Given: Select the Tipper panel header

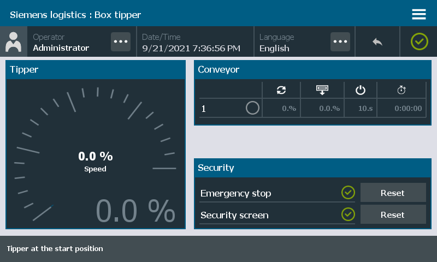Looking at the screenshot, I should point(96,69).
